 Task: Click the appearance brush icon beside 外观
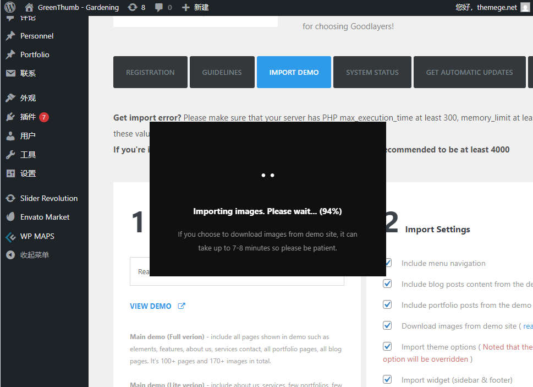click(10, 98)
